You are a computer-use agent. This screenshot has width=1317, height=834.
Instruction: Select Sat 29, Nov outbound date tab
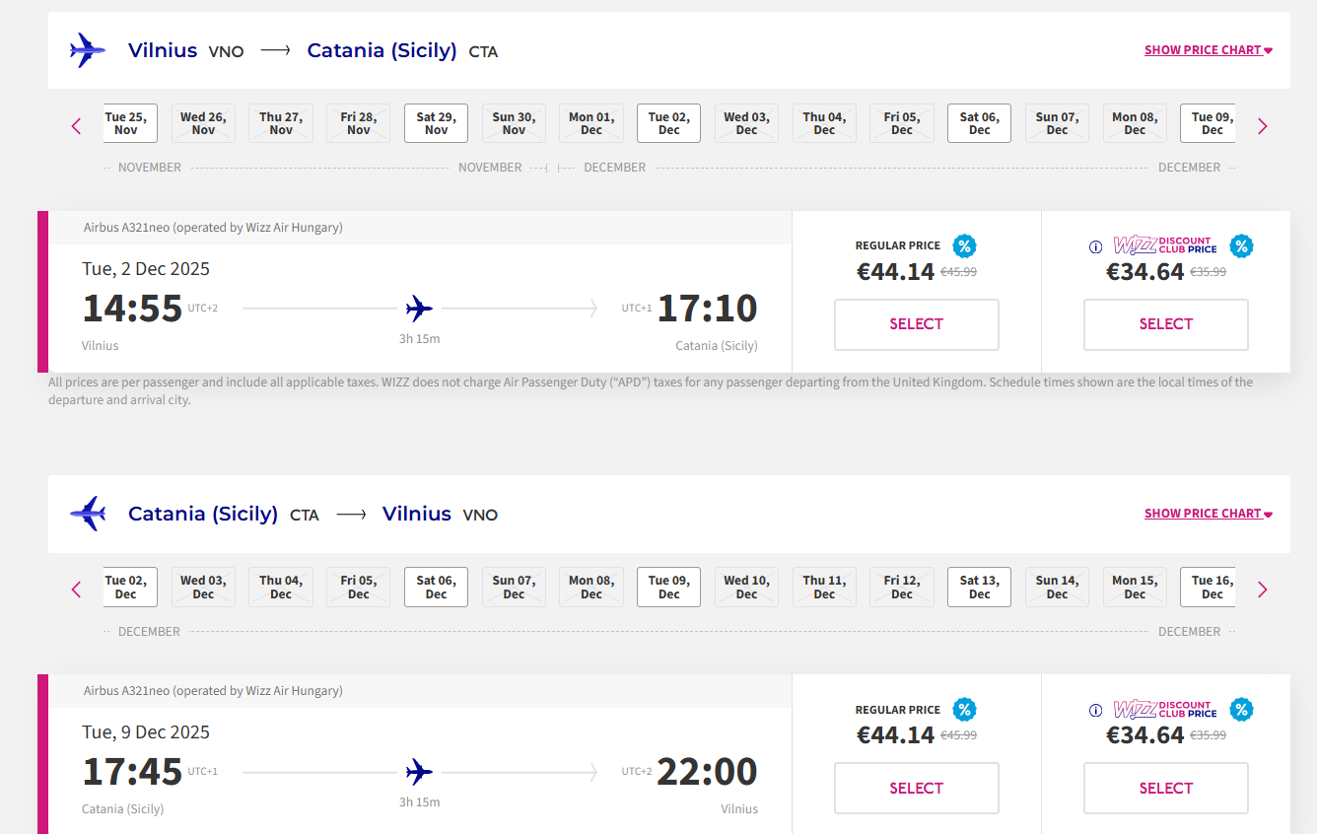pos(436,123)
